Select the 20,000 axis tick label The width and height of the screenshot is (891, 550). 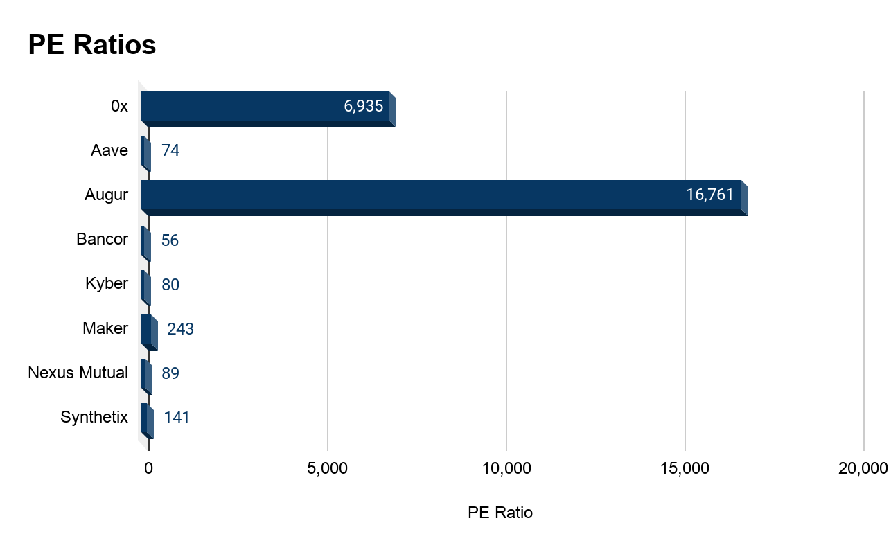[863, 469]
